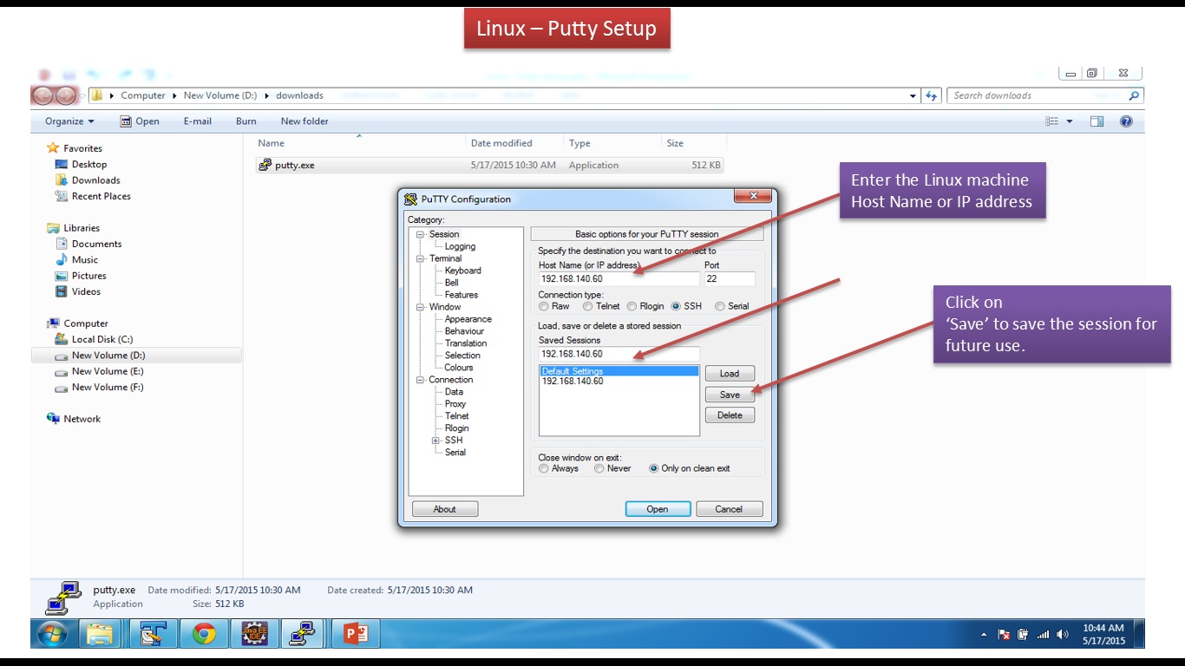
Task: Expand the SSH tree node
Action: (436, 441)
